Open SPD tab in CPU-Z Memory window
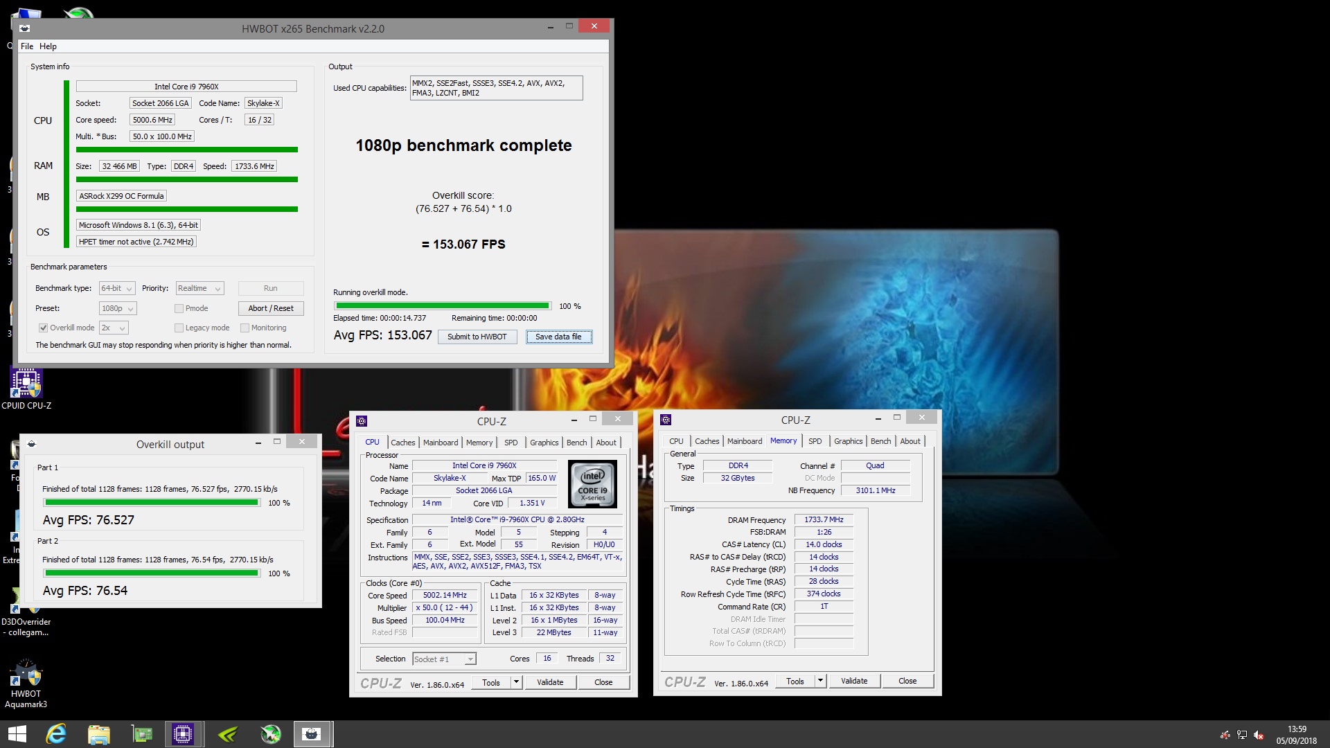Viewport: 1330px width, 748px height. 815,441
